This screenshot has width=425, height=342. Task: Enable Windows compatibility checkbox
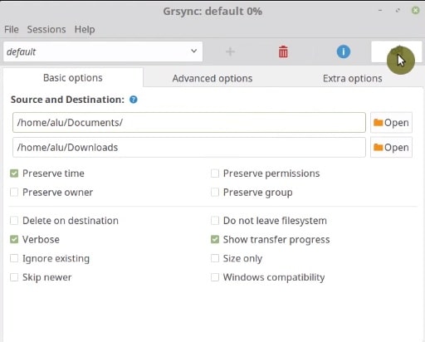(215, 277)
